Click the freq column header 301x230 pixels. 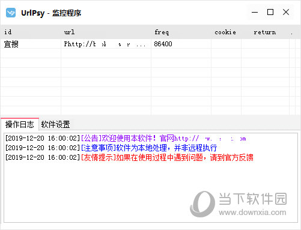[181, 32]
